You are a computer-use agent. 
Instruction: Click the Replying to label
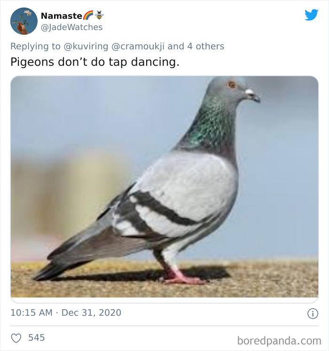pos(35,47)
